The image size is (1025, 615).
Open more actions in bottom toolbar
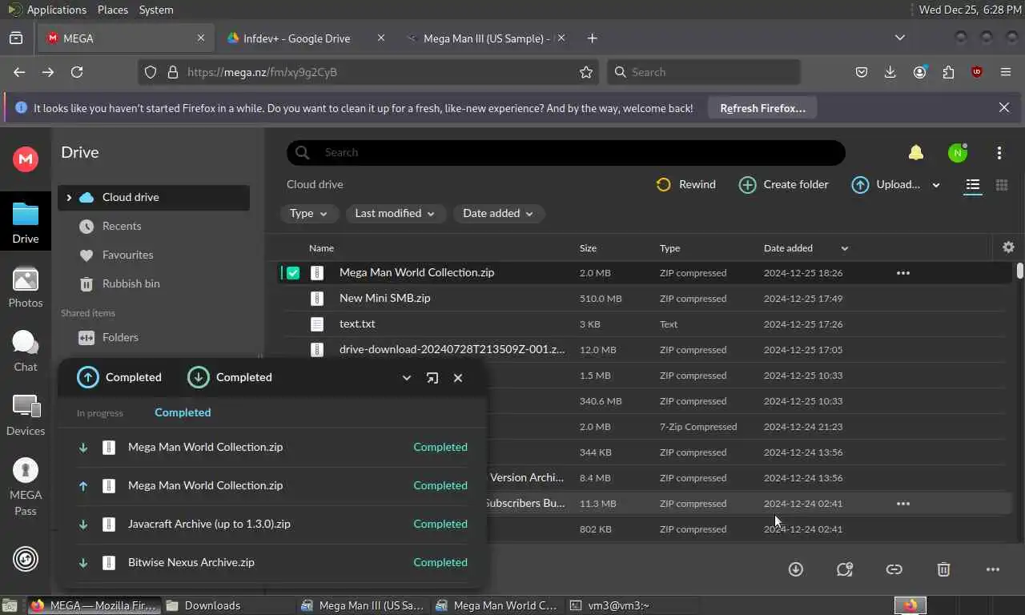[993, 569]
